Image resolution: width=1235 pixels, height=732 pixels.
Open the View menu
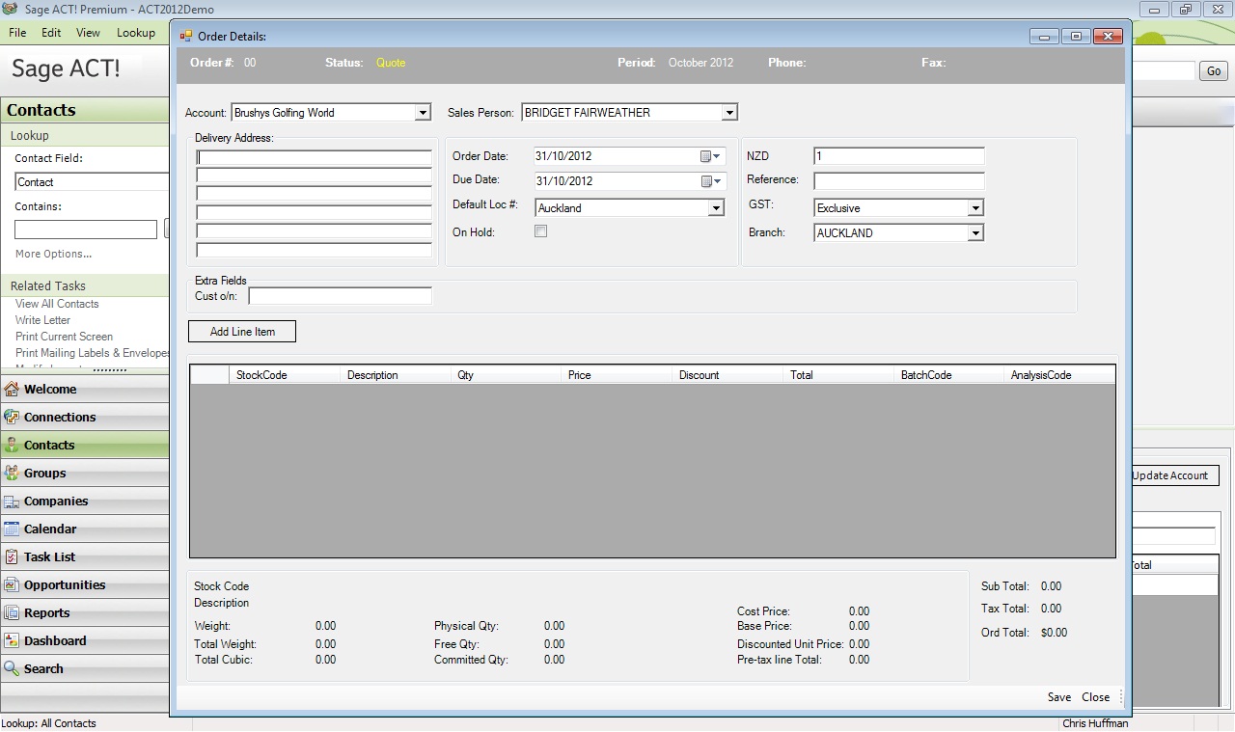[88, 33]
